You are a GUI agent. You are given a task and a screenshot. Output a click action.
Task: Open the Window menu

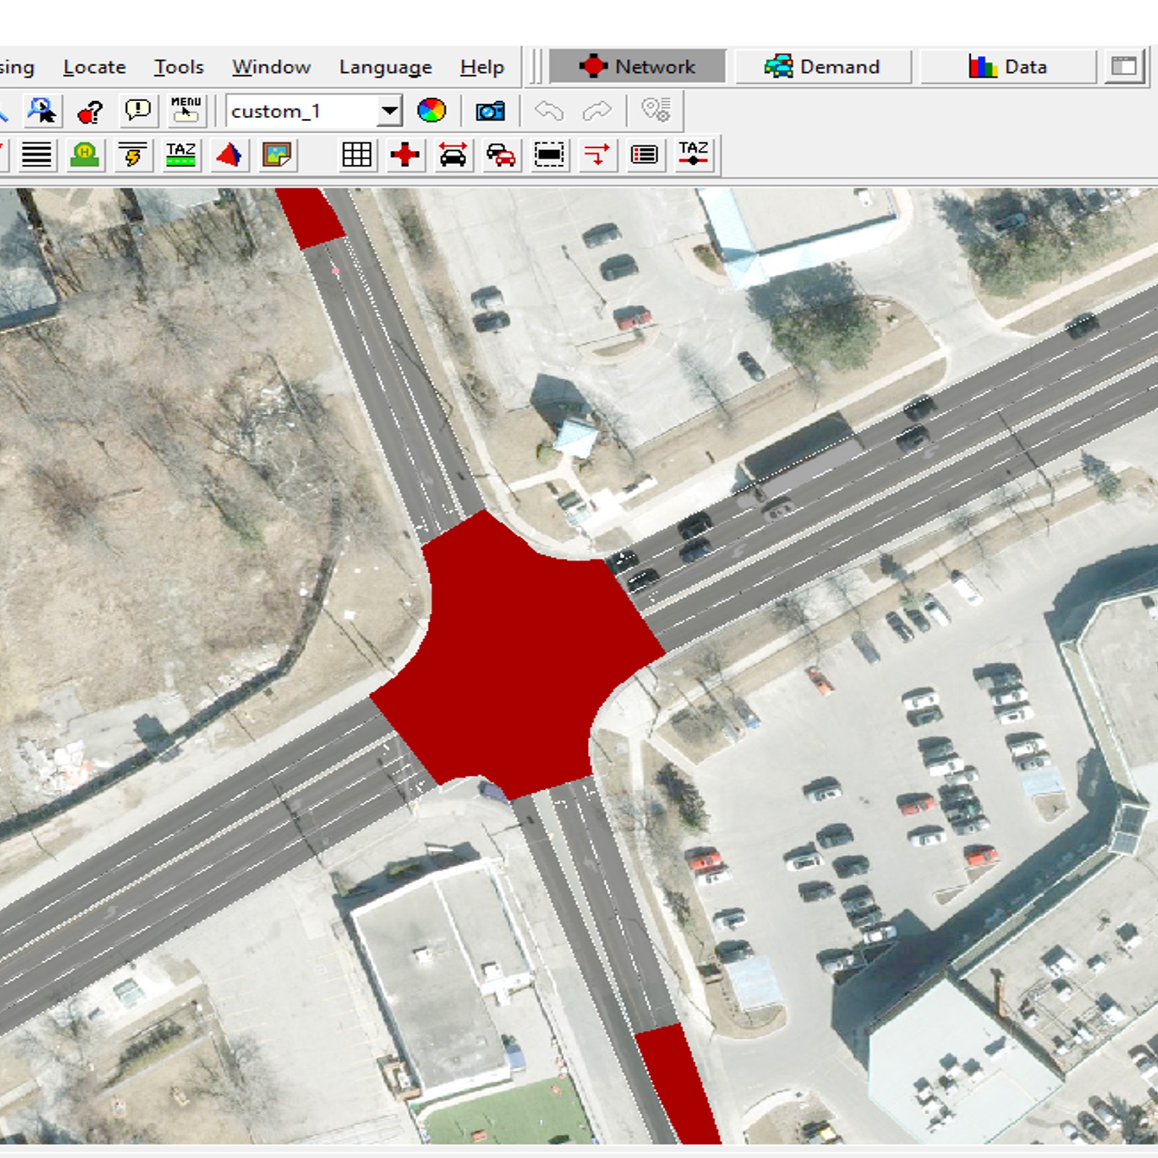click(271, 67)
